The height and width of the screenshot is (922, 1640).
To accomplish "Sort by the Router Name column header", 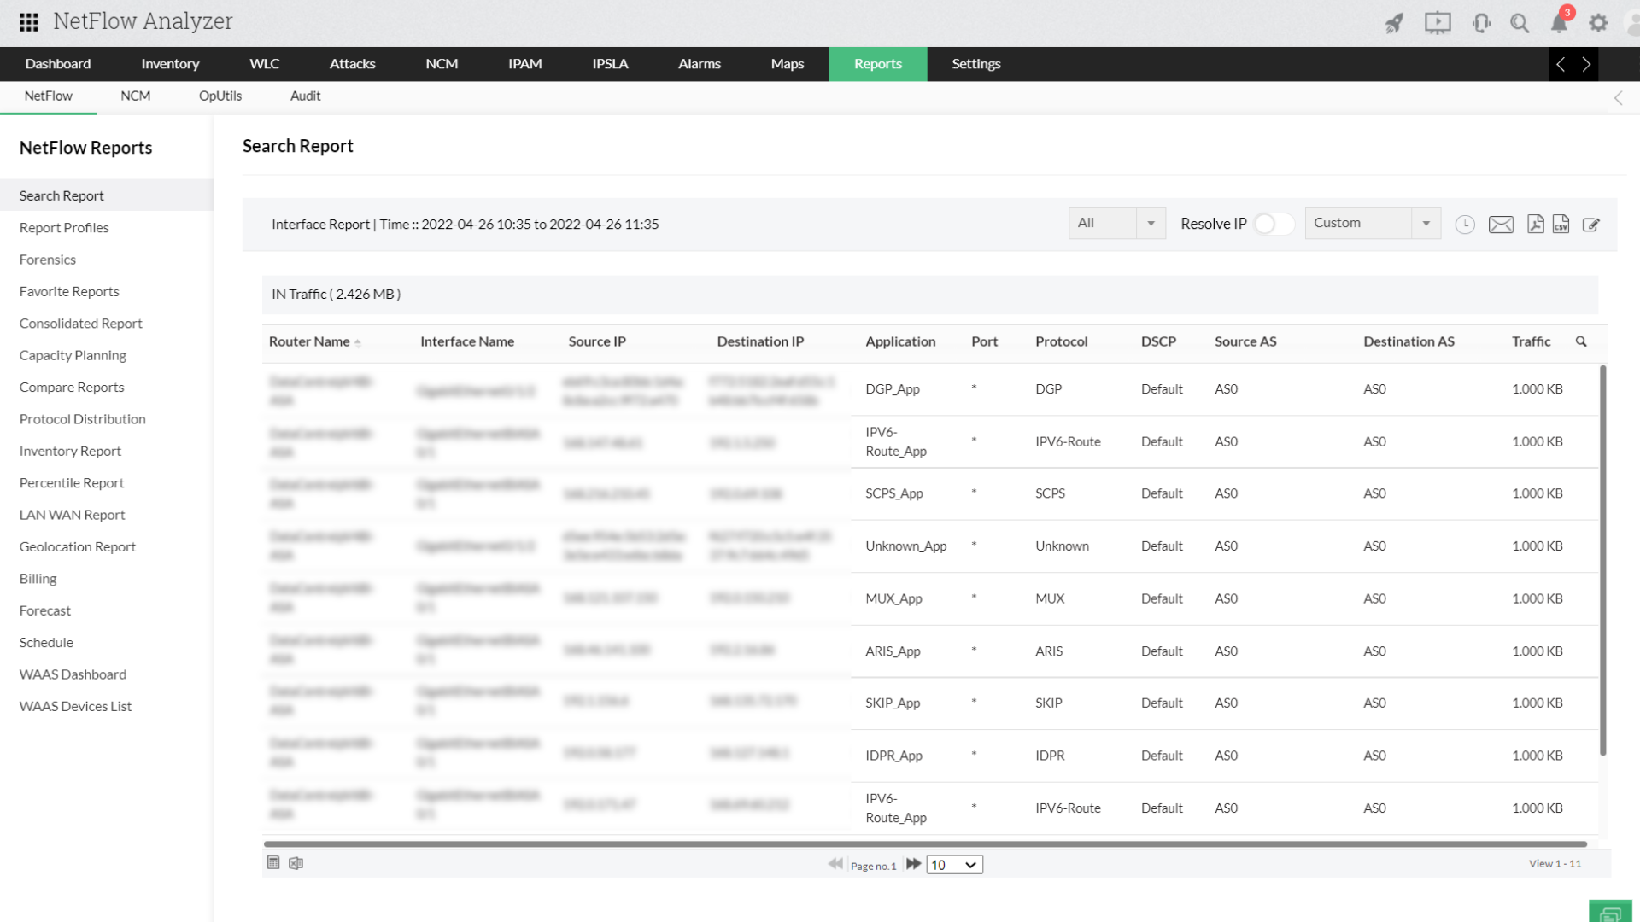I will (x=309, y=341).
